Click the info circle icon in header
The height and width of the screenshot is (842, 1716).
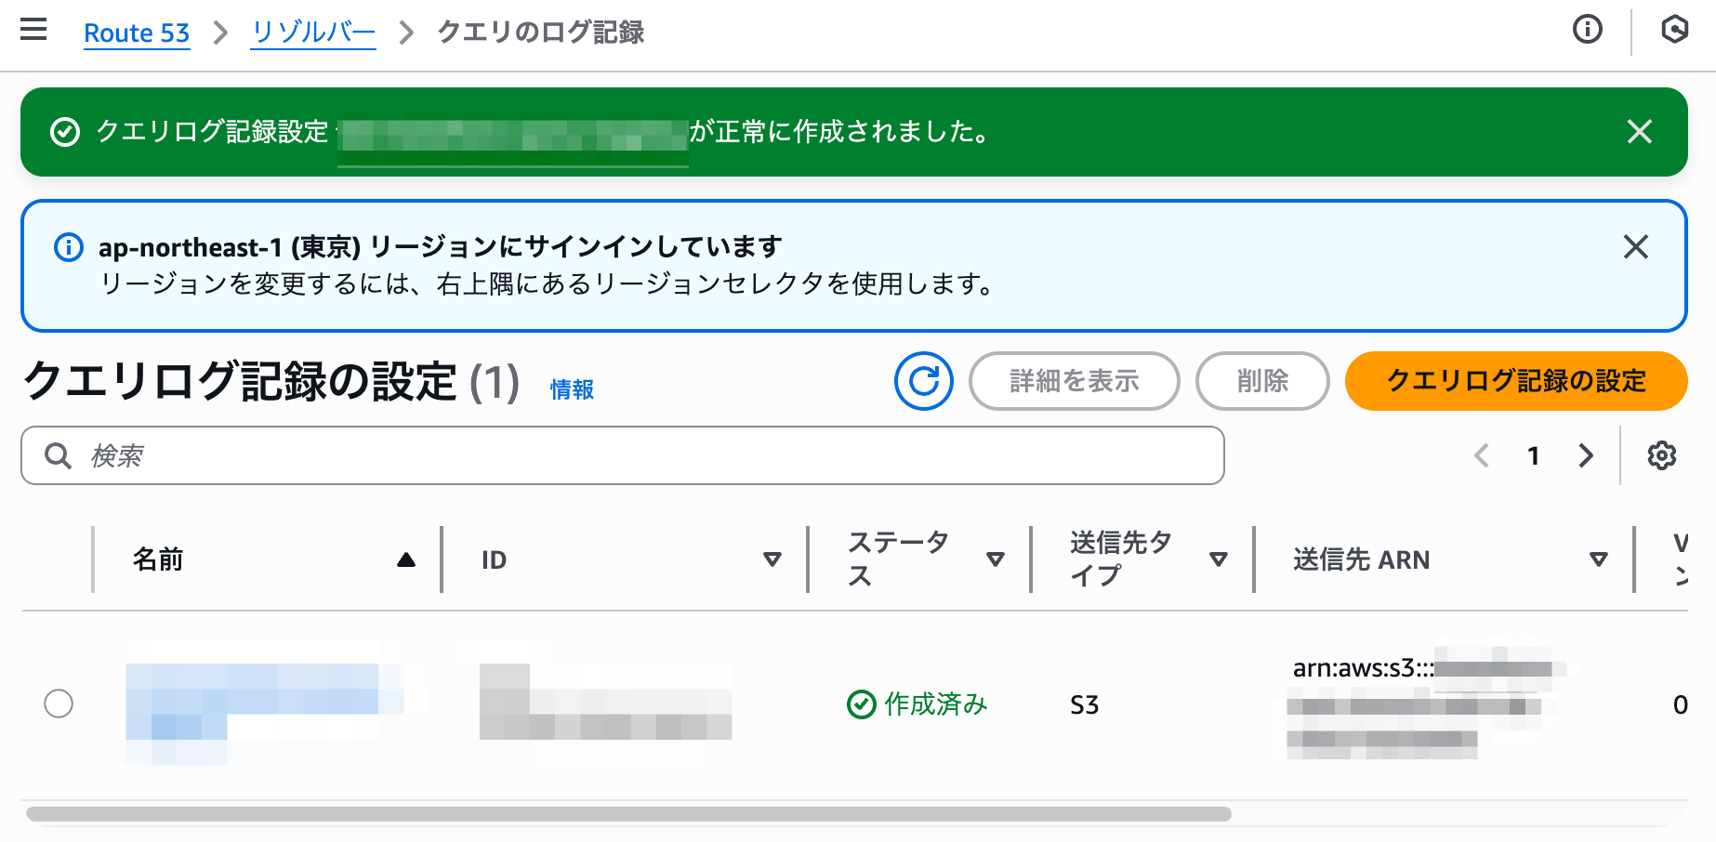pyautogui.click(x=1587, y=30)
